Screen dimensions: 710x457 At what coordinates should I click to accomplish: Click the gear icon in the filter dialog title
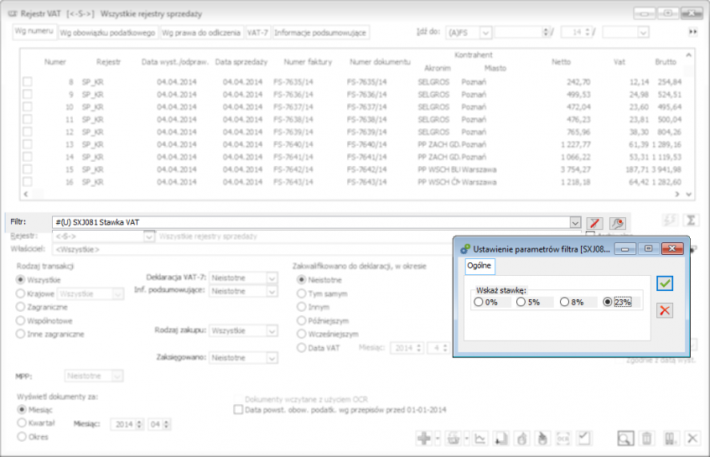(465, 249)
